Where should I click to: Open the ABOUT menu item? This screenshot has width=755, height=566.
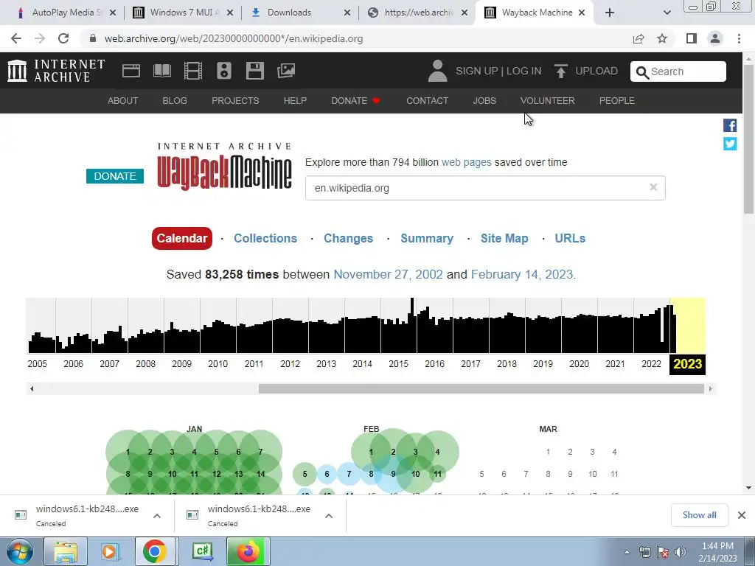[x=123, y=100]
